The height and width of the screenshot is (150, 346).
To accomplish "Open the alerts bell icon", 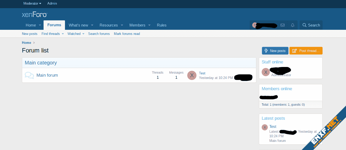I will (x=292, y=25).
